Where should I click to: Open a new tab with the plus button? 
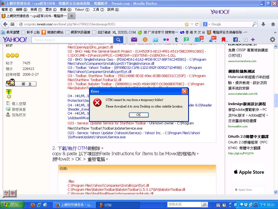click(71, 16)
